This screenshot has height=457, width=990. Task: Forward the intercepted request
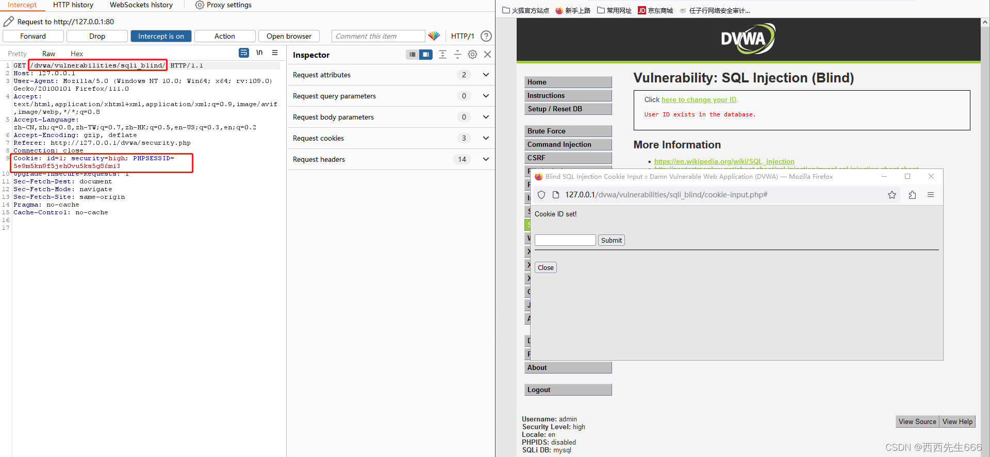(x=33, y=36)
